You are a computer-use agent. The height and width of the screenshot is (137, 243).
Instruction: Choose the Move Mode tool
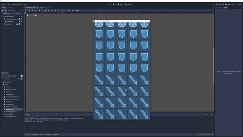coord(30,11)
